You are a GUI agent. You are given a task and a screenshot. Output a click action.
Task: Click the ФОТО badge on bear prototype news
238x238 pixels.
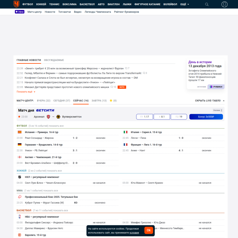pos(122,87)
